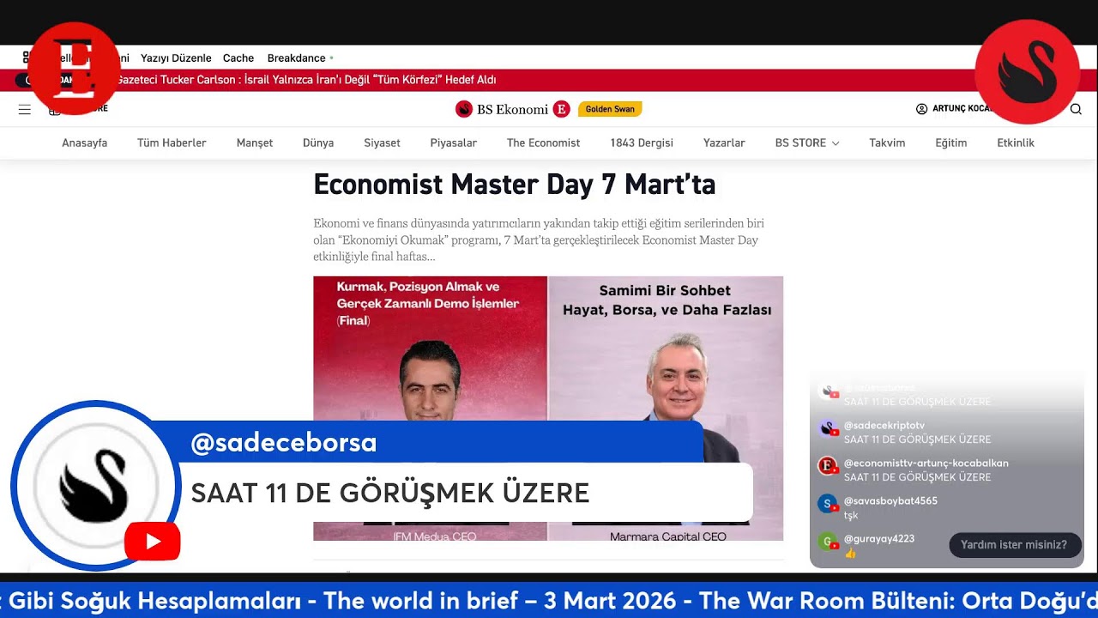Click the Yardım ister misiniz? help button
This screenshot has height=618, width=1098.
tap(1014, 545)
